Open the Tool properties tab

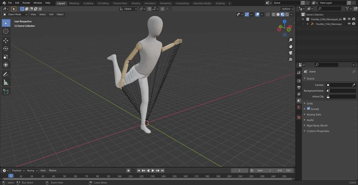pos(299,72)
